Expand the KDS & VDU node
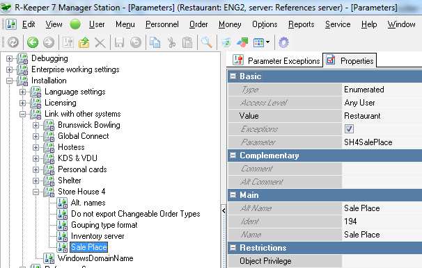The image size is (422, 268). tap(36, 158)
